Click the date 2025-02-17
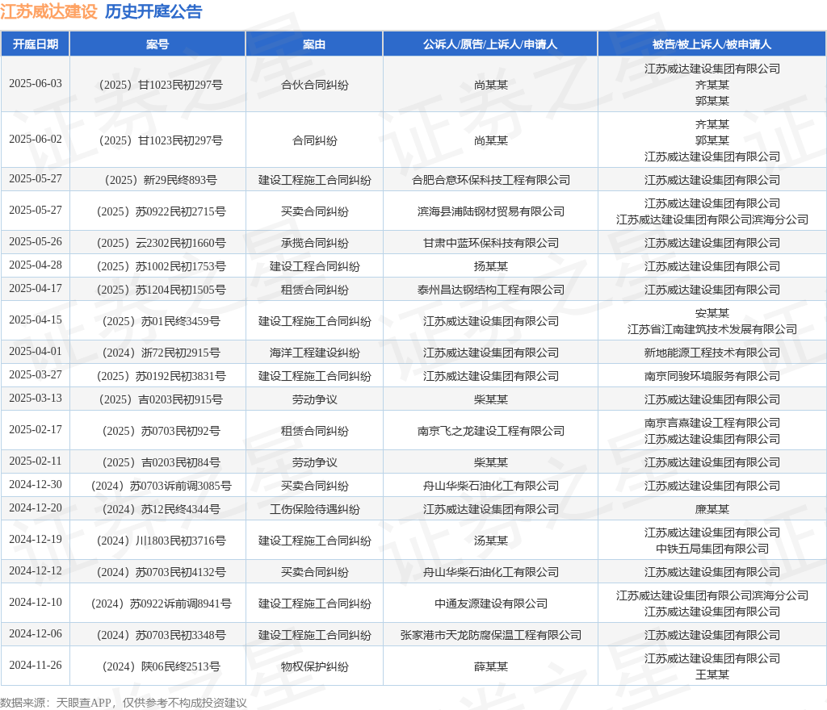The width and height of the screenshot is (827, 710). click(x=36, y=430)
